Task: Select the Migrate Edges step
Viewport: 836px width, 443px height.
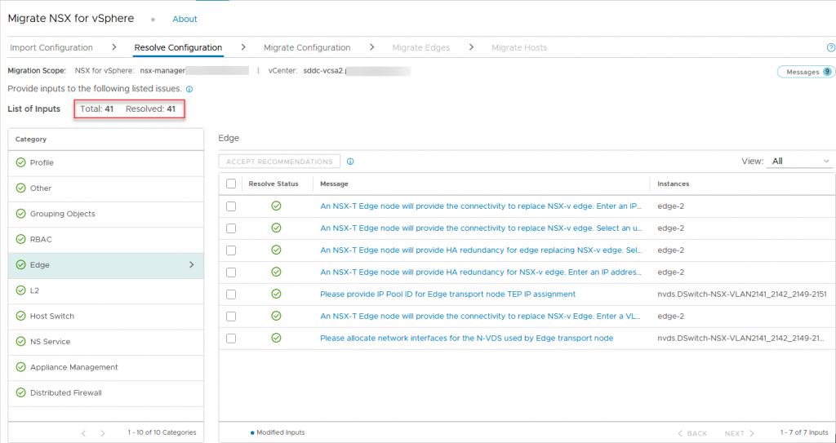Action: click(x=421, y=47)
